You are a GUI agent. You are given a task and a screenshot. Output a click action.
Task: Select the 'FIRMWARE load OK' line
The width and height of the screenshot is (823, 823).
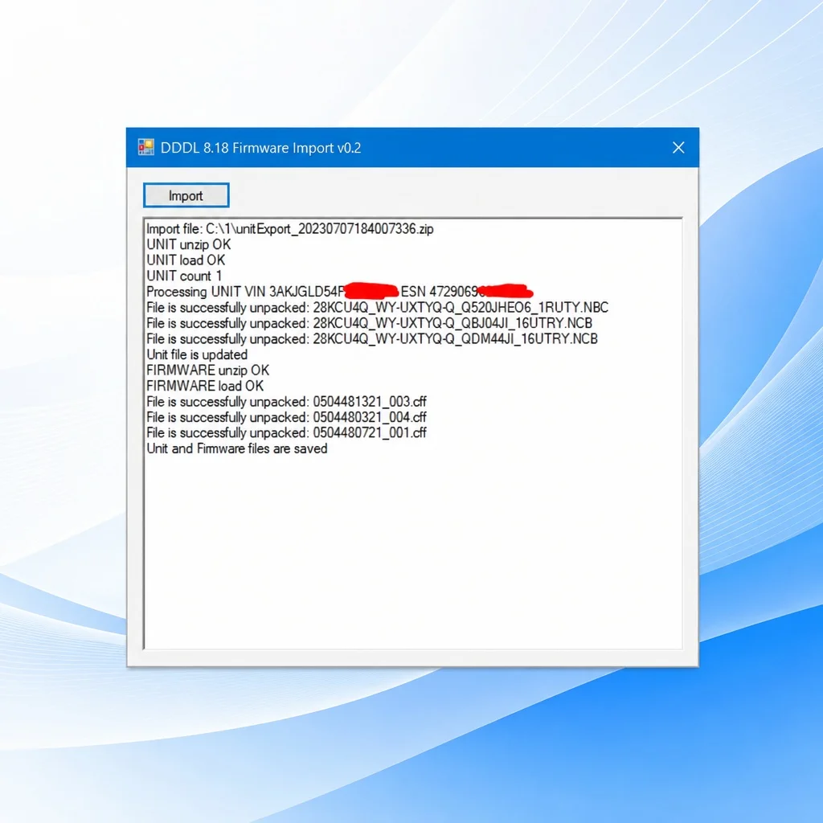205,386
